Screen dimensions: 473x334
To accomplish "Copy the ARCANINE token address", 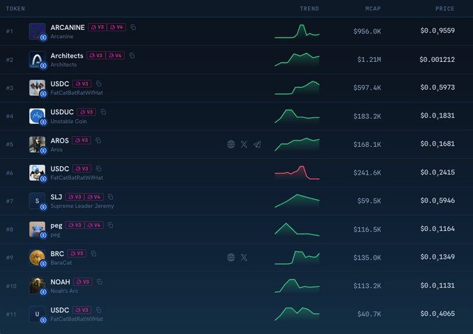I will tap(133, 27).
